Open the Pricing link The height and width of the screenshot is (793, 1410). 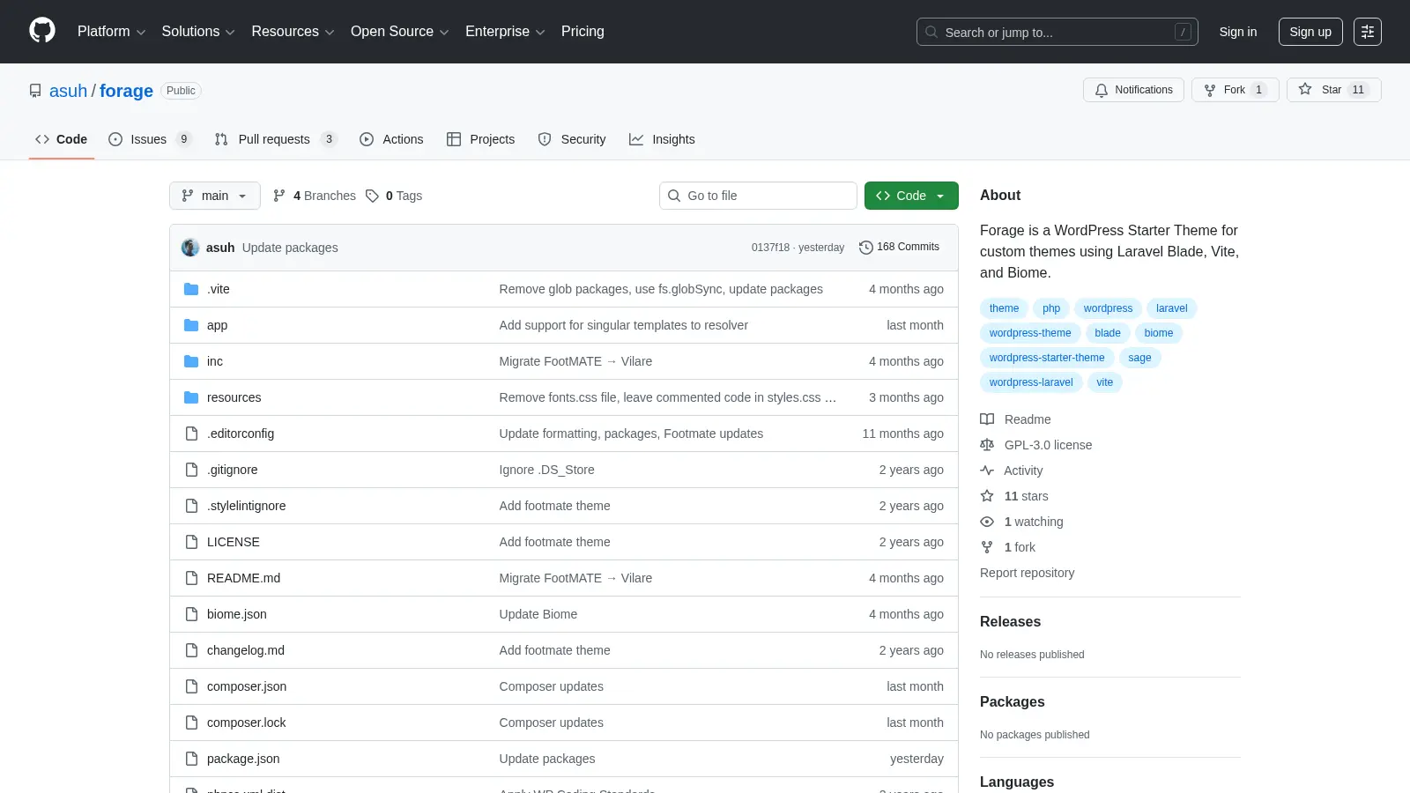[x=583, y=31]
